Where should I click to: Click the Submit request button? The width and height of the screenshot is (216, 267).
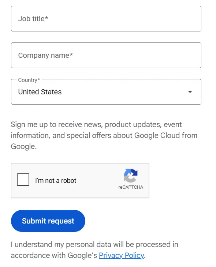coord(48,221)
